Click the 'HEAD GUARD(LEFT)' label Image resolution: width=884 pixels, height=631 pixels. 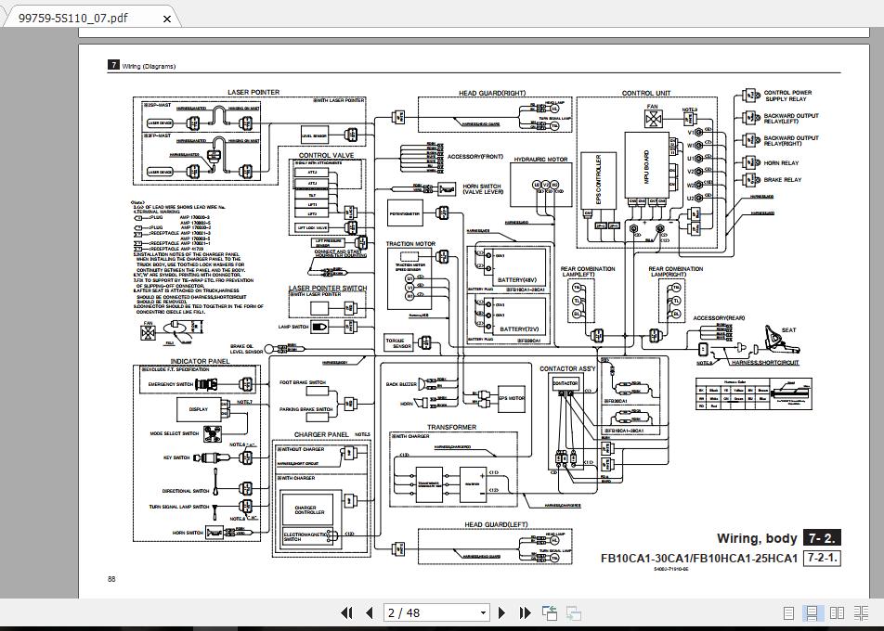[x=496, y=524]
